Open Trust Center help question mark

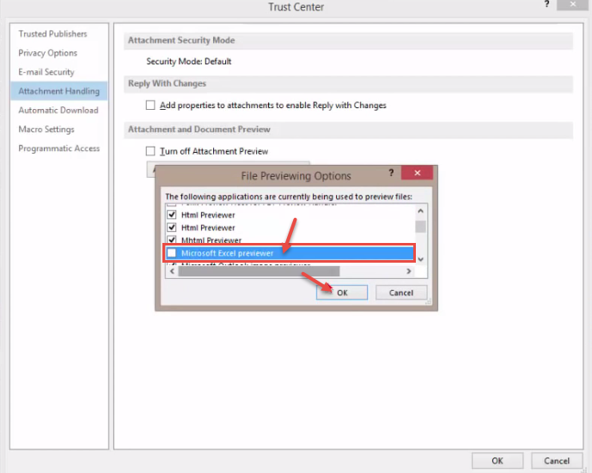(x=546, y=4)
